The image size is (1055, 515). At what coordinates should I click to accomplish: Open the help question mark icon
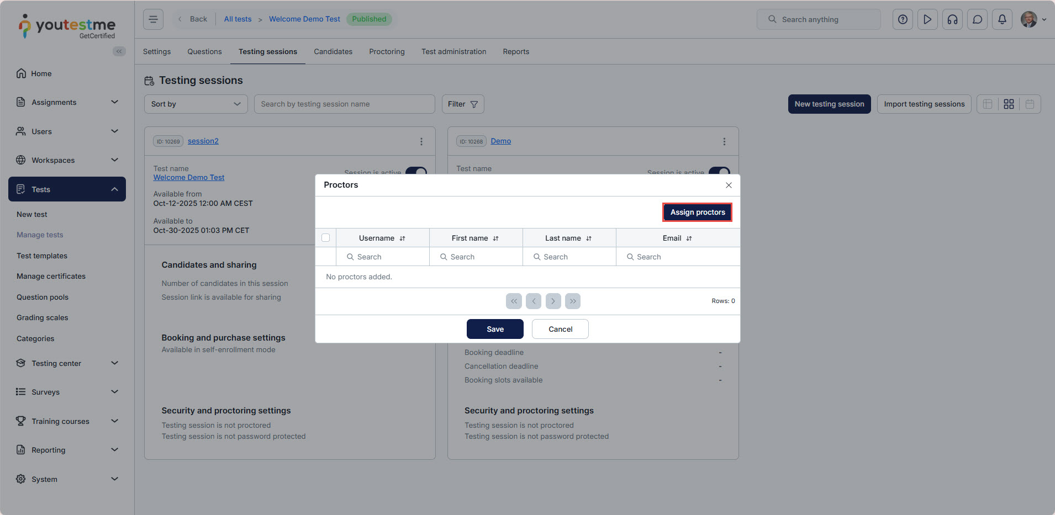[903, 19]
